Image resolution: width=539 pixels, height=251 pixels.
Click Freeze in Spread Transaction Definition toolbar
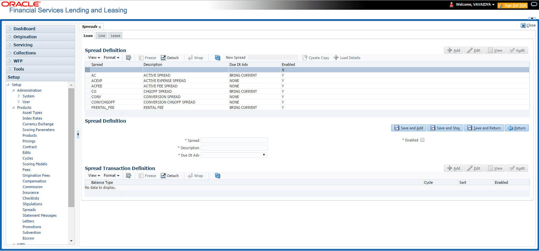[147, 176]
